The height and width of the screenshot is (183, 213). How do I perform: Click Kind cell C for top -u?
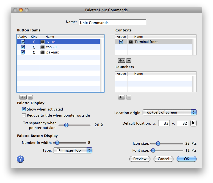(x=34, y=47)
